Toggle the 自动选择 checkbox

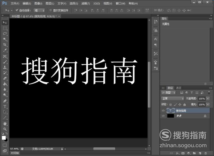pyautogui.click(x=17, y=10)
